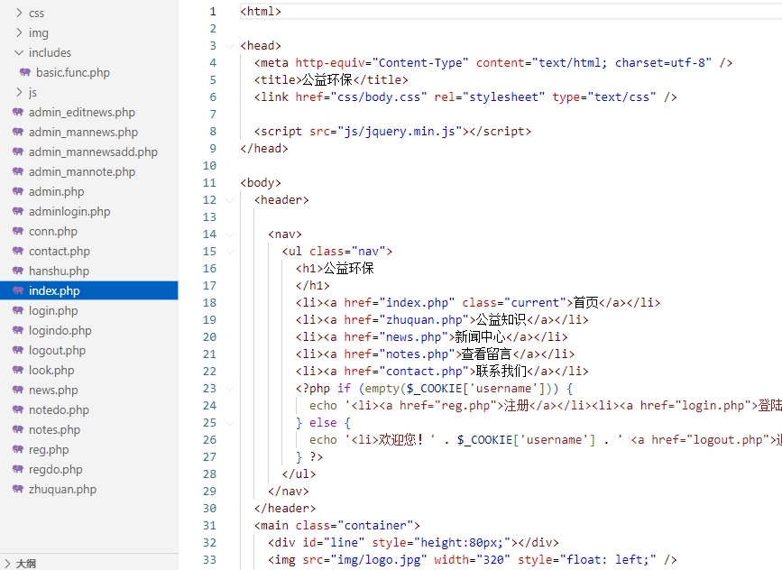The image size is (782, 570).
Task: Click the PHP icon beside basic.func.php
Action: point(25,72)
